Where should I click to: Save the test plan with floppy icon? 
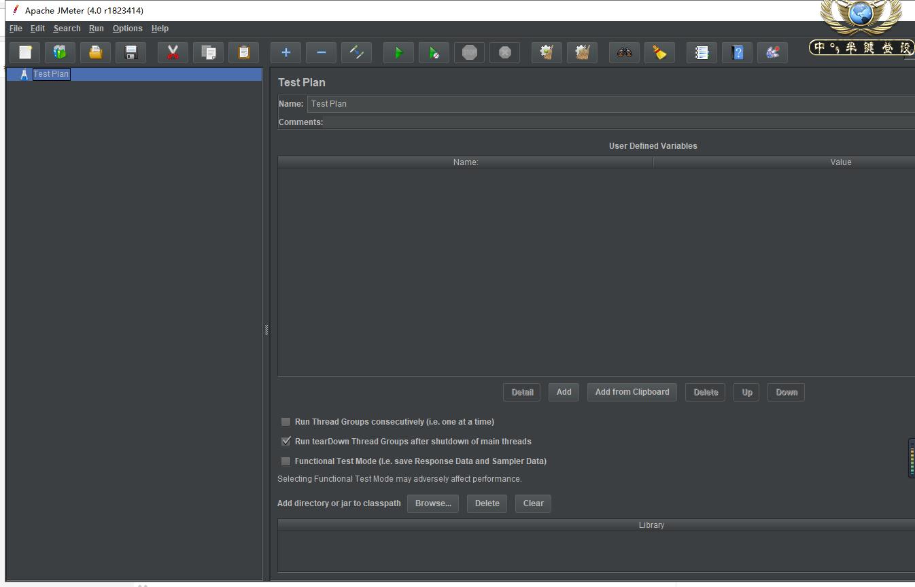[131, 52]
